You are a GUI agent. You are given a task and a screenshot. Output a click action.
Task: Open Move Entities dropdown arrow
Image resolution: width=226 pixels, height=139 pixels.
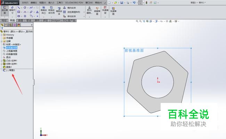(x=84, y=16)
